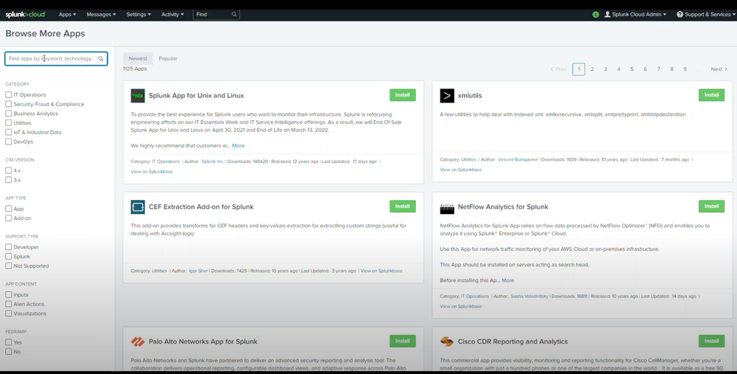Expand the Splunk Cloud Admin menu
Screen dimensions: 737x374
point(635,15)
